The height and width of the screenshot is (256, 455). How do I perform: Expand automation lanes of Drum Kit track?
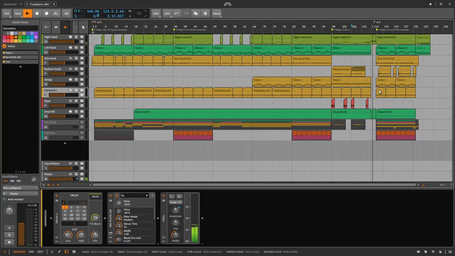point(82,116)
